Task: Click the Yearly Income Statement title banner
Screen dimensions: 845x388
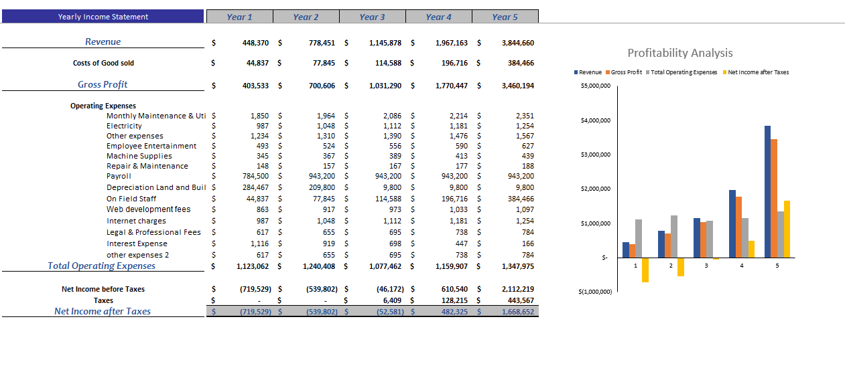Action: [103, 15]
